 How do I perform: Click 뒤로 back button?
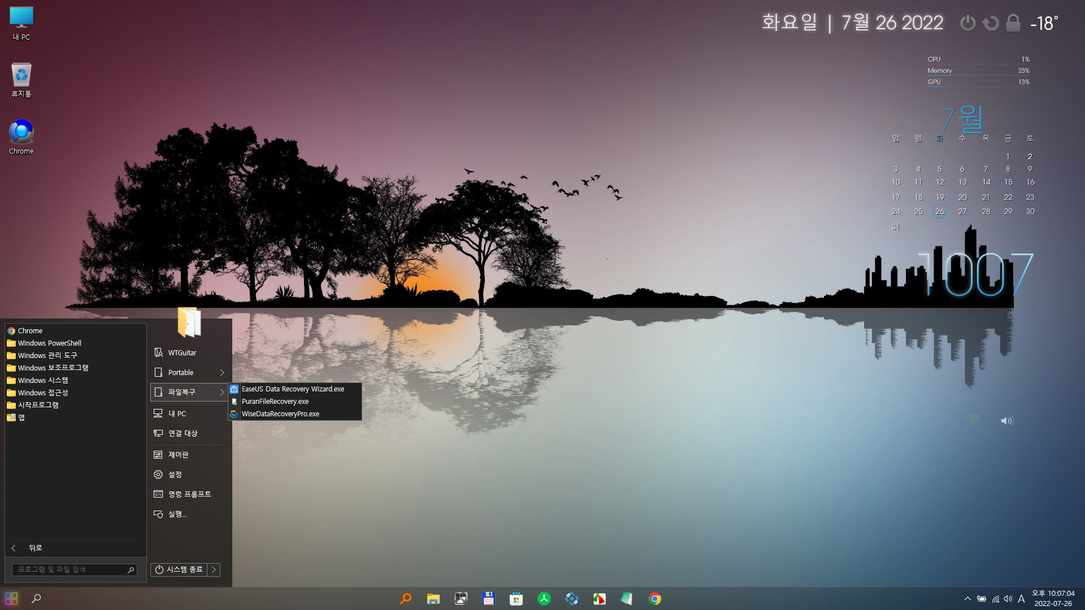point(76,548)
